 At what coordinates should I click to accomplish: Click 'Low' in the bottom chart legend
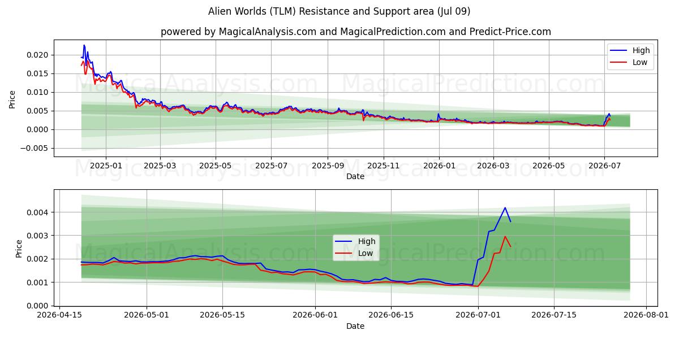[365, 253]
